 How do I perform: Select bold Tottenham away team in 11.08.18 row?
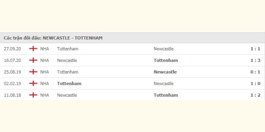[x=166, y=95]
